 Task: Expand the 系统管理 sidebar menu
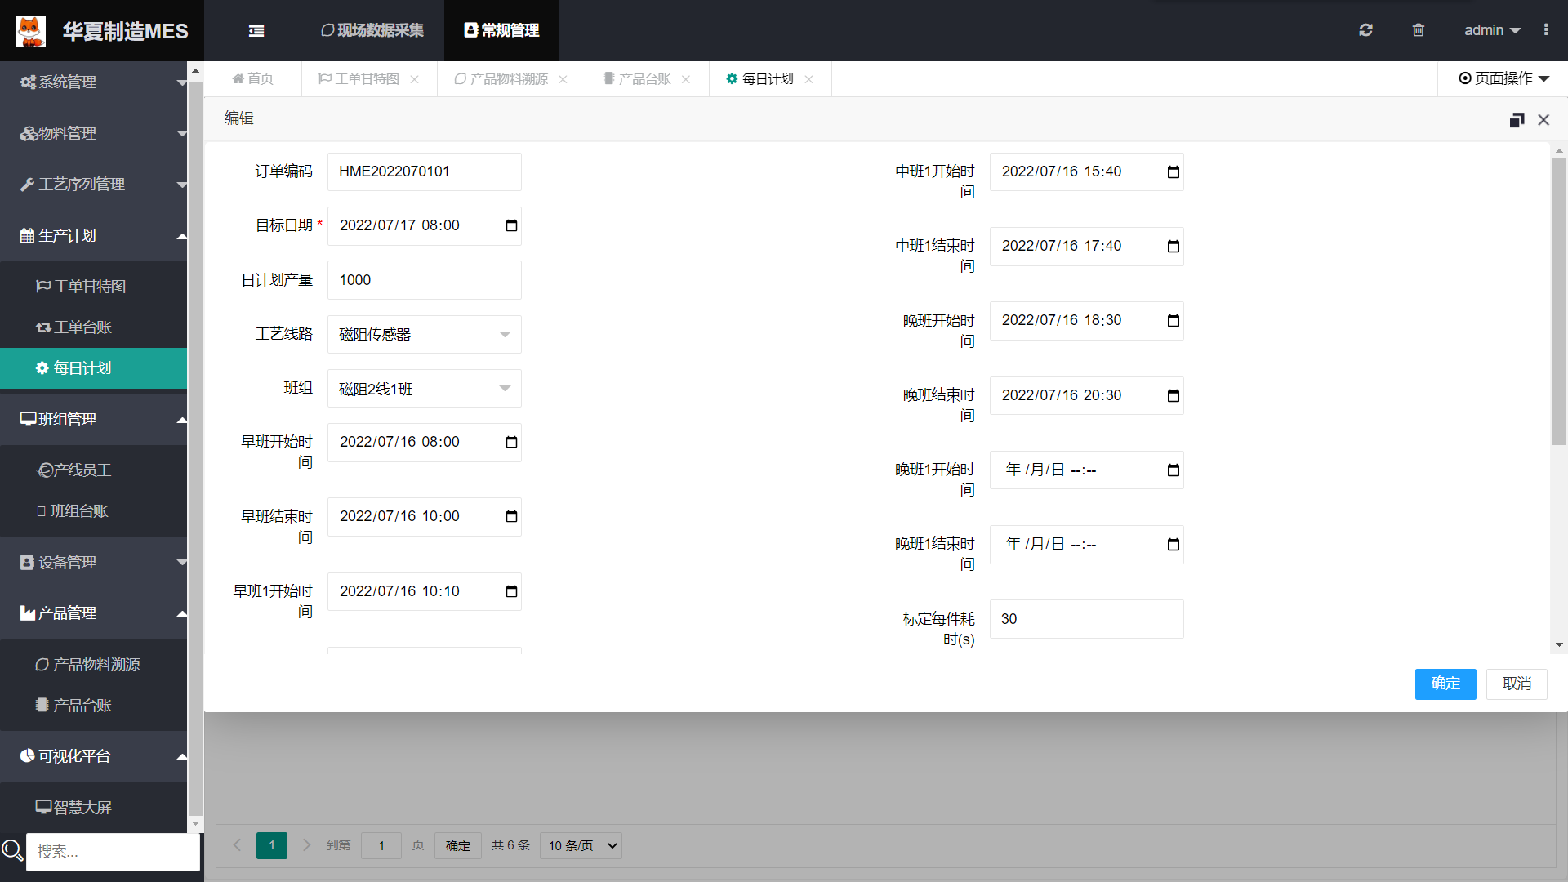[94, 82]
